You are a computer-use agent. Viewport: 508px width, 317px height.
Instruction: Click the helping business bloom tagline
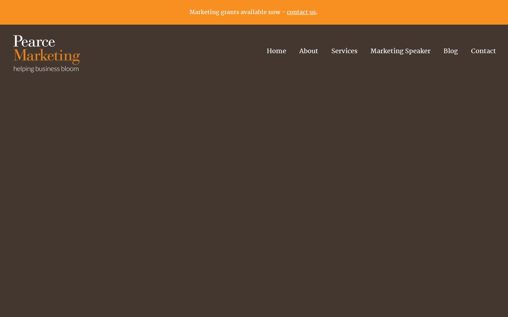46,68
